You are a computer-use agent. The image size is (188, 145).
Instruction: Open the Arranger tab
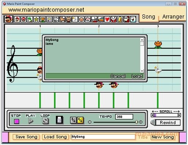point(173,17)
